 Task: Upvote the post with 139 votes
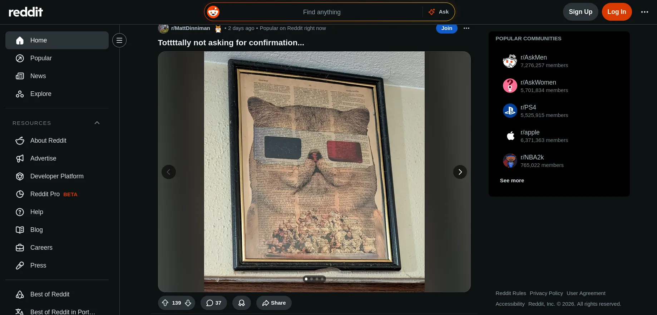click(165, 303)
